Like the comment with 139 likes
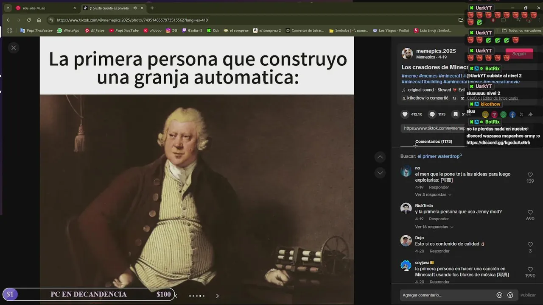The image size is (543, 305). 530,175
